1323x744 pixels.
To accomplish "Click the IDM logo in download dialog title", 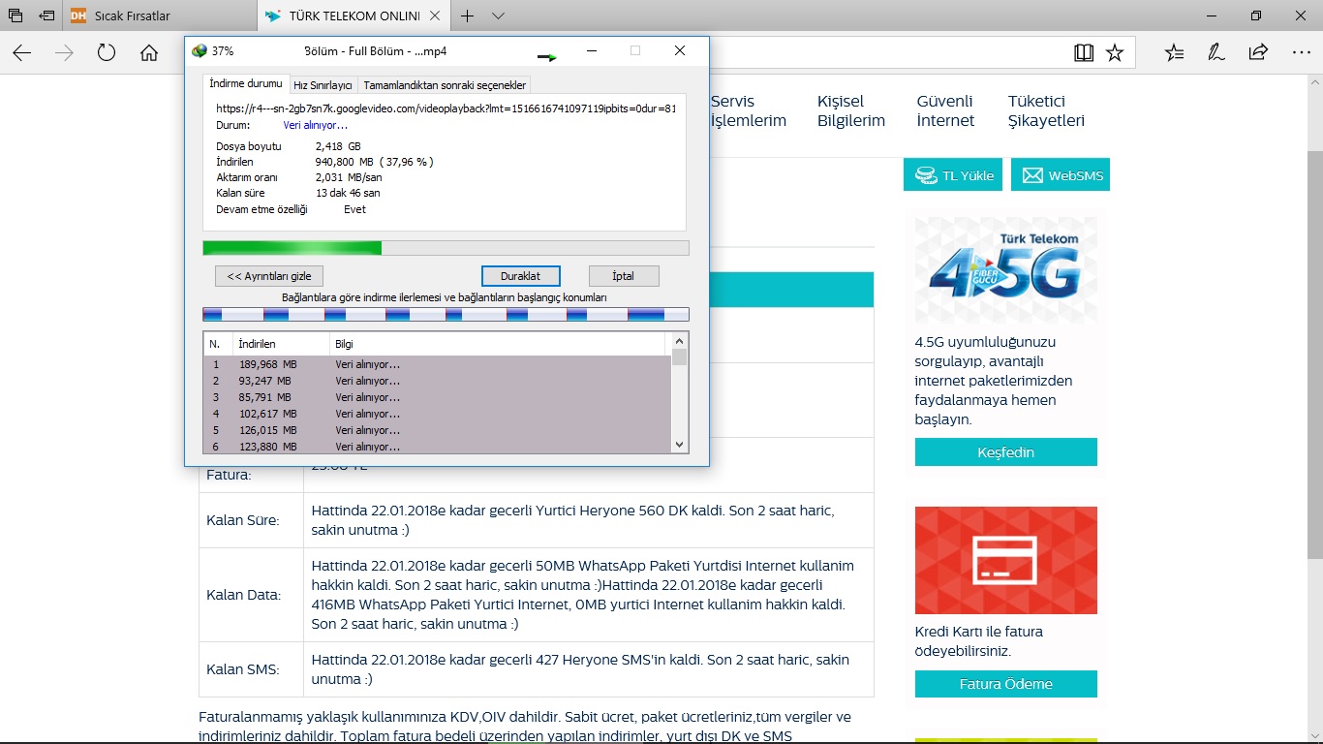I will click(200, 51).
